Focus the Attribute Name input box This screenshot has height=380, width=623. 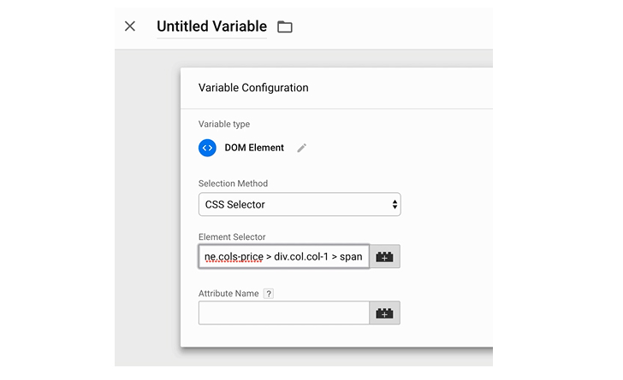click(x=284, y=313)
